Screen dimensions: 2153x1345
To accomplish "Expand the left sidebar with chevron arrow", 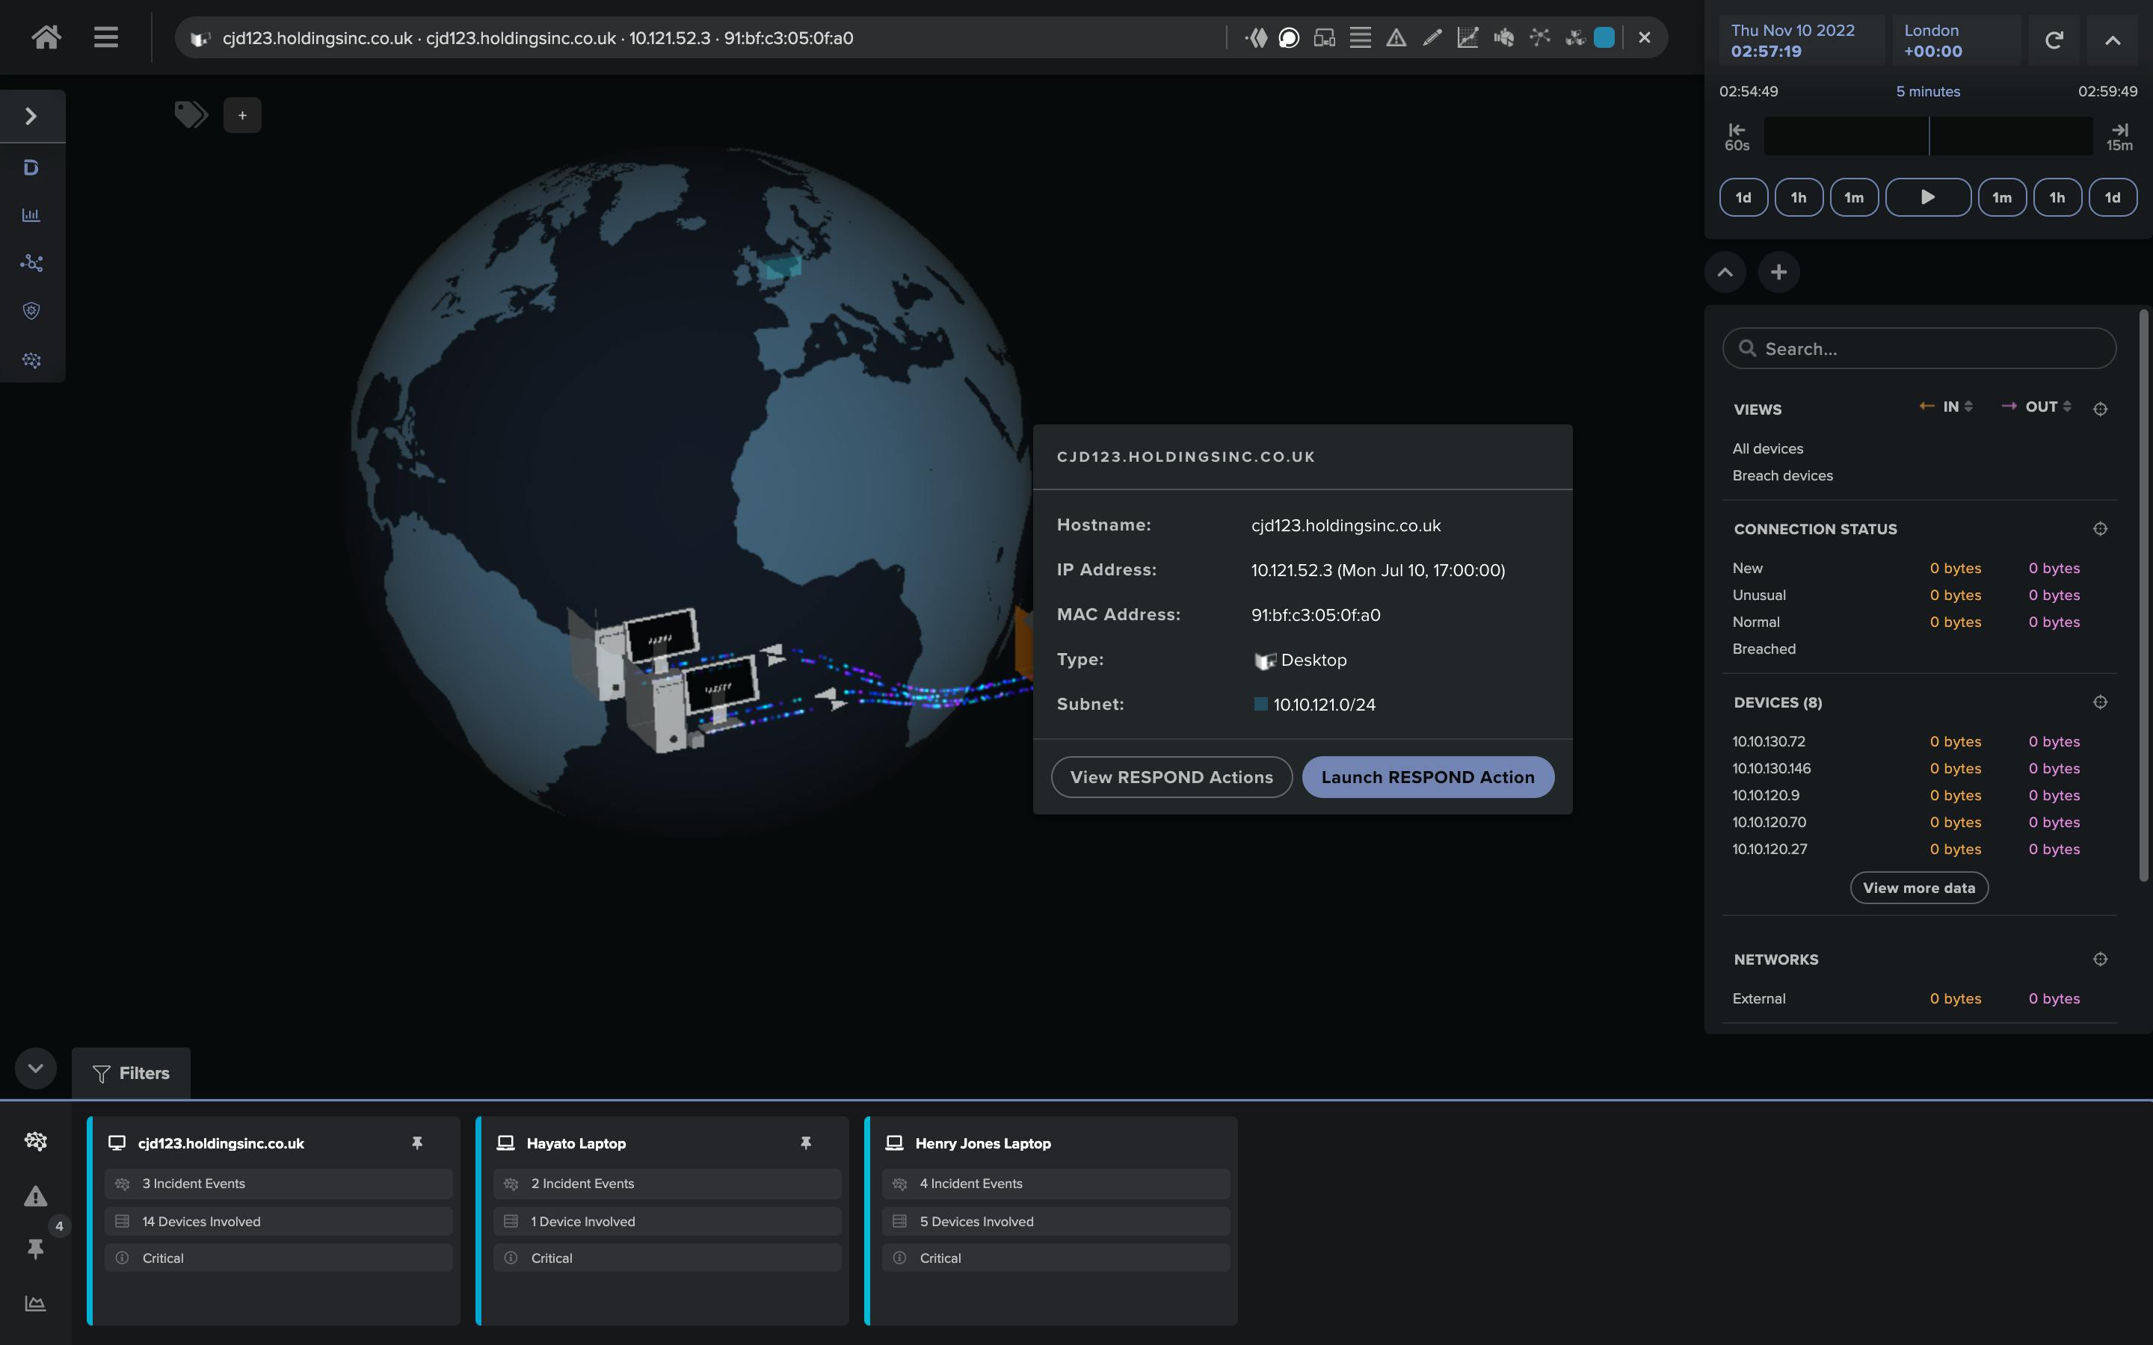I will 31,116.
